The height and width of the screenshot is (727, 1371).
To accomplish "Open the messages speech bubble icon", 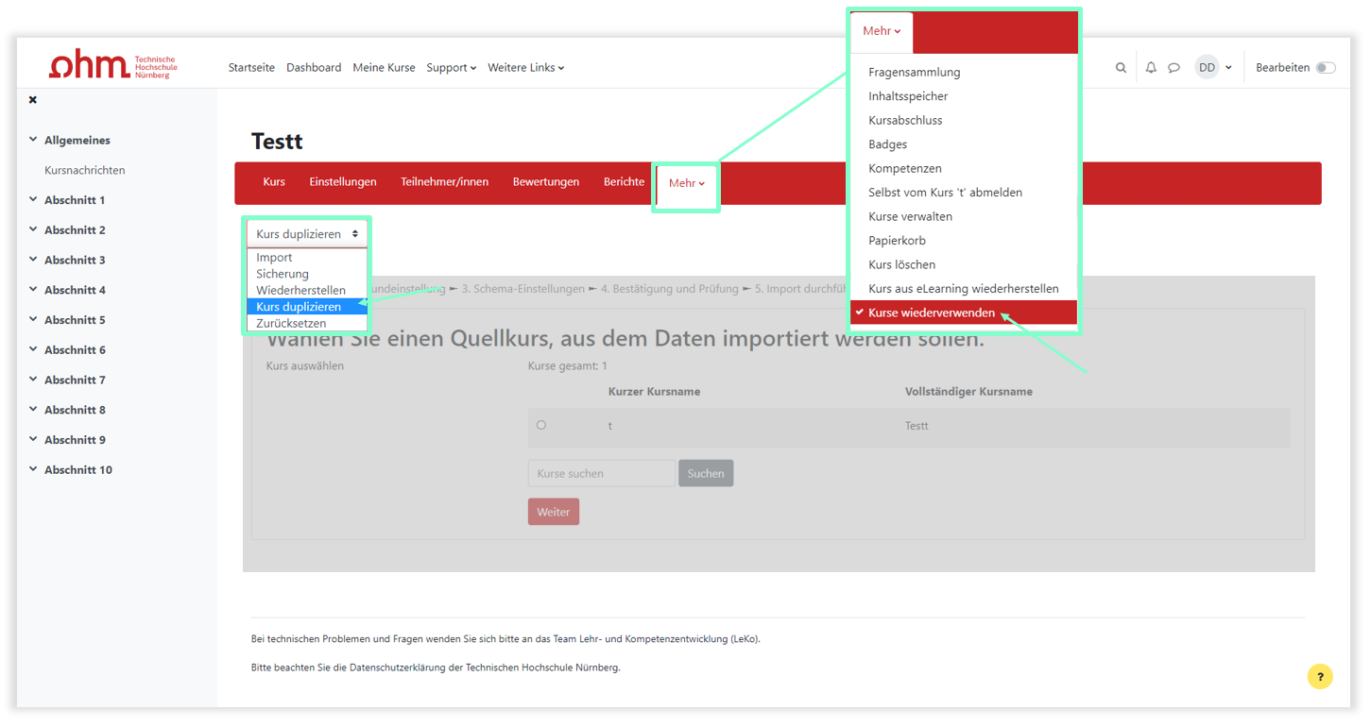I will (x=1174, y=68).
